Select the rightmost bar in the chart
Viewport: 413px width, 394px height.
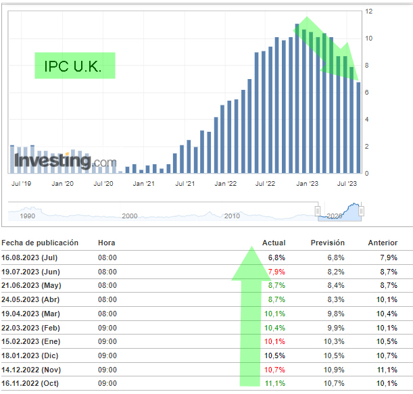[x=358, y=128]
